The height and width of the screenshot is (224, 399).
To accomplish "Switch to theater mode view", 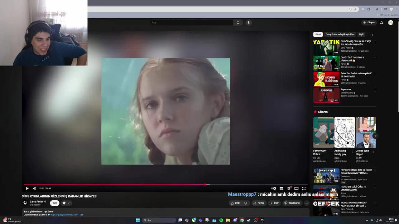I will pyautogui.click(x=296, y=188).
